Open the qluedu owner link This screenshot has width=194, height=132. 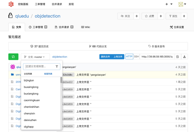coord(22,16)
